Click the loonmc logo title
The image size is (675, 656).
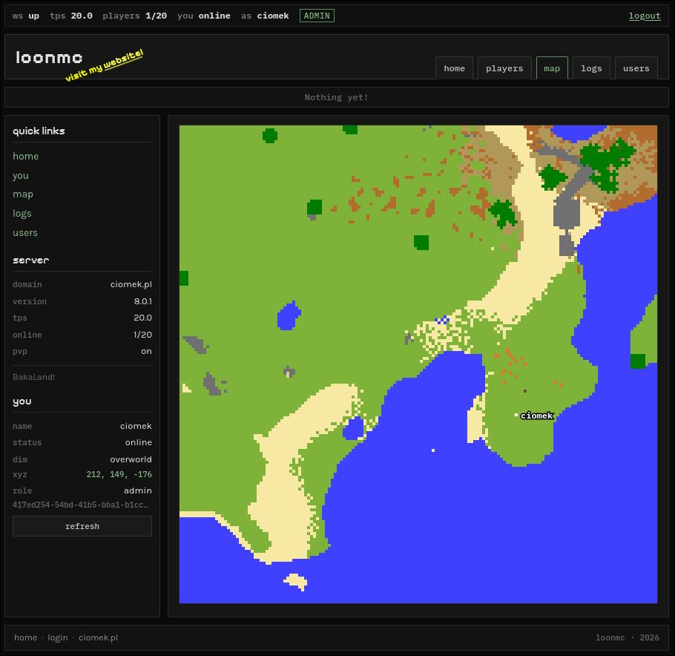49,57
